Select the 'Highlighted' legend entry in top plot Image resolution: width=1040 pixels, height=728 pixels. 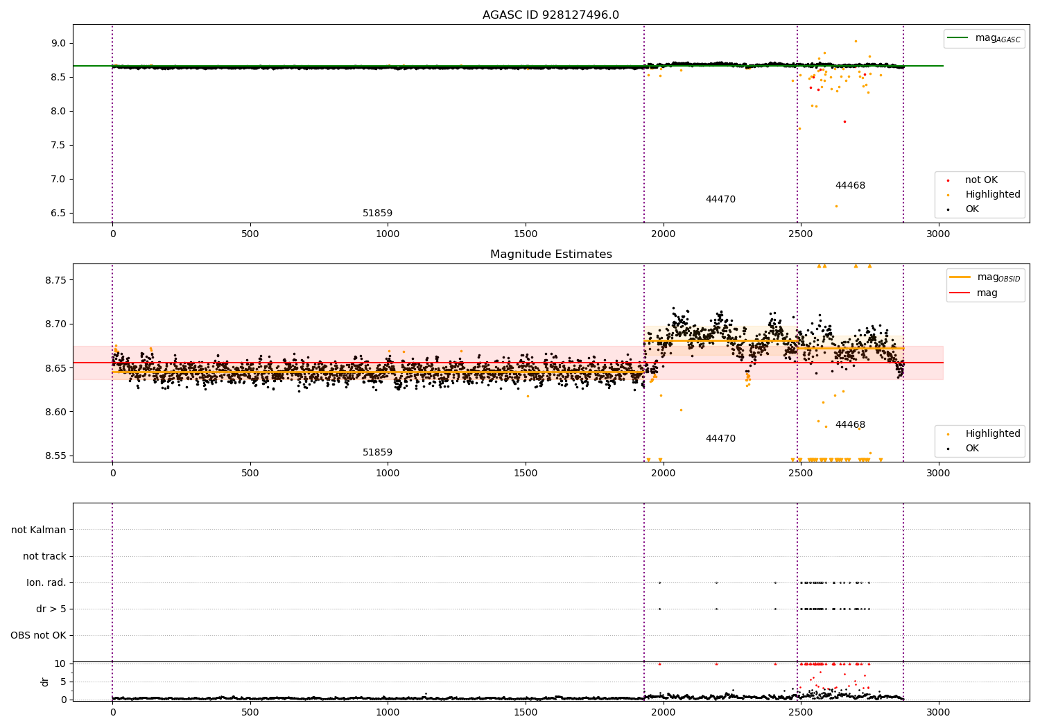[983, 194]
